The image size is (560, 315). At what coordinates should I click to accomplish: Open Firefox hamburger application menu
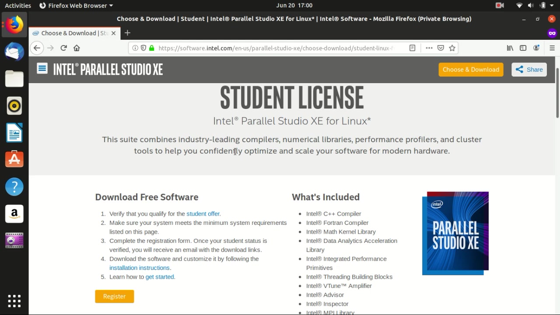point(552,48)
